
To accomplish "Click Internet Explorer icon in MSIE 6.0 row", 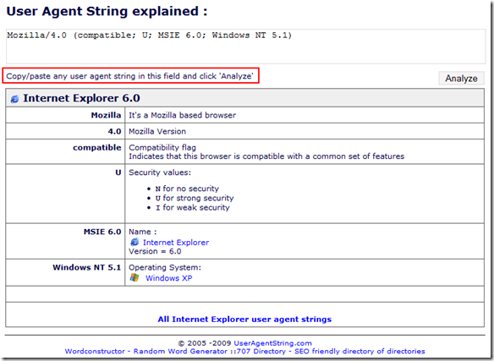I will (x=134, y=242).
